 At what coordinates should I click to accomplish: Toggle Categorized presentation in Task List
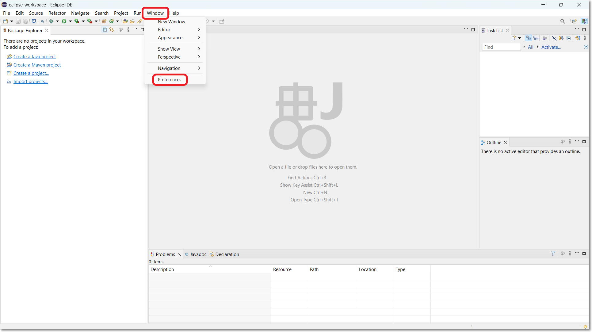point(528,38)
